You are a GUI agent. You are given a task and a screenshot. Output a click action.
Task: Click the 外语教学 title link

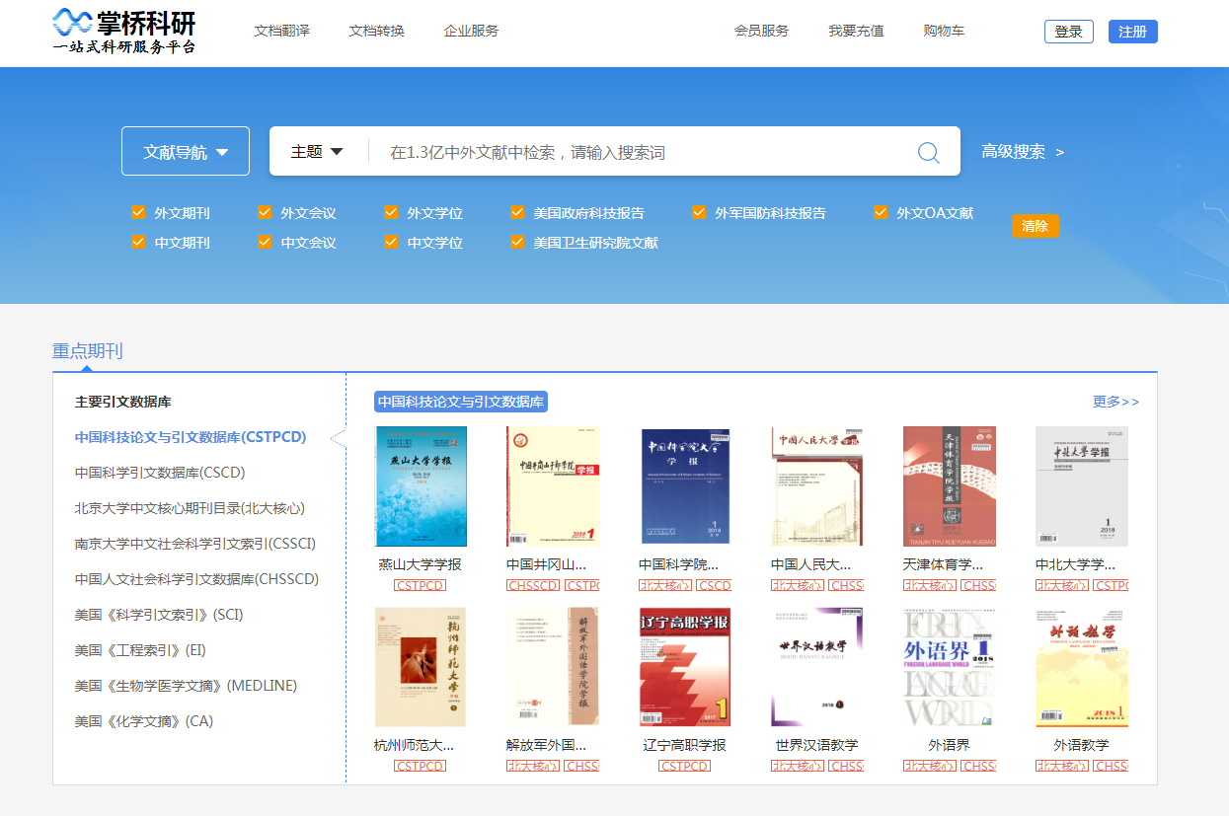pos(1082,745)
